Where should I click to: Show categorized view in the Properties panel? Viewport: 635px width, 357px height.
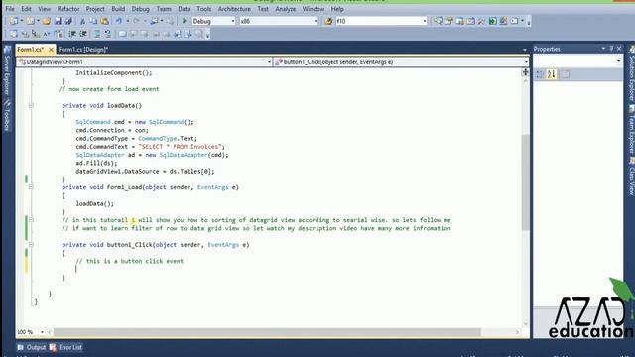tap(540, 74)
